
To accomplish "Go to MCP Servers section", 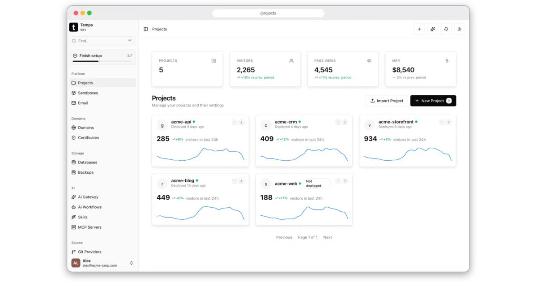I will pyautogui.click(x=103, y=227).
